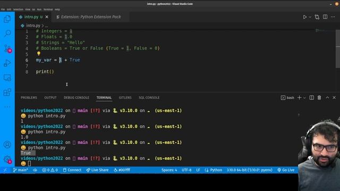Viewport: 340px width, 191px height.
Task: Open the Go menu
Action: pos(33,10)
